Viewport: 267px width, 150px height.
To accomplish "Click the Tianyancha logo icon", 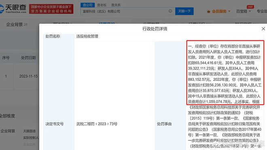I will coord(2,8).
